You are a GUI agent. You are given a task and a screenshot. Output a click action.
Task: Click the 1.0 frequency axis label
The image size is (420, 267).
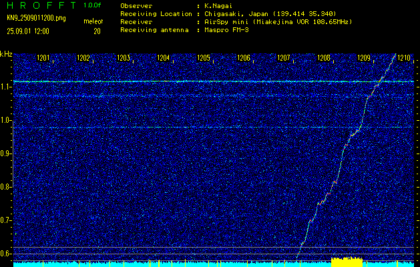5,121
